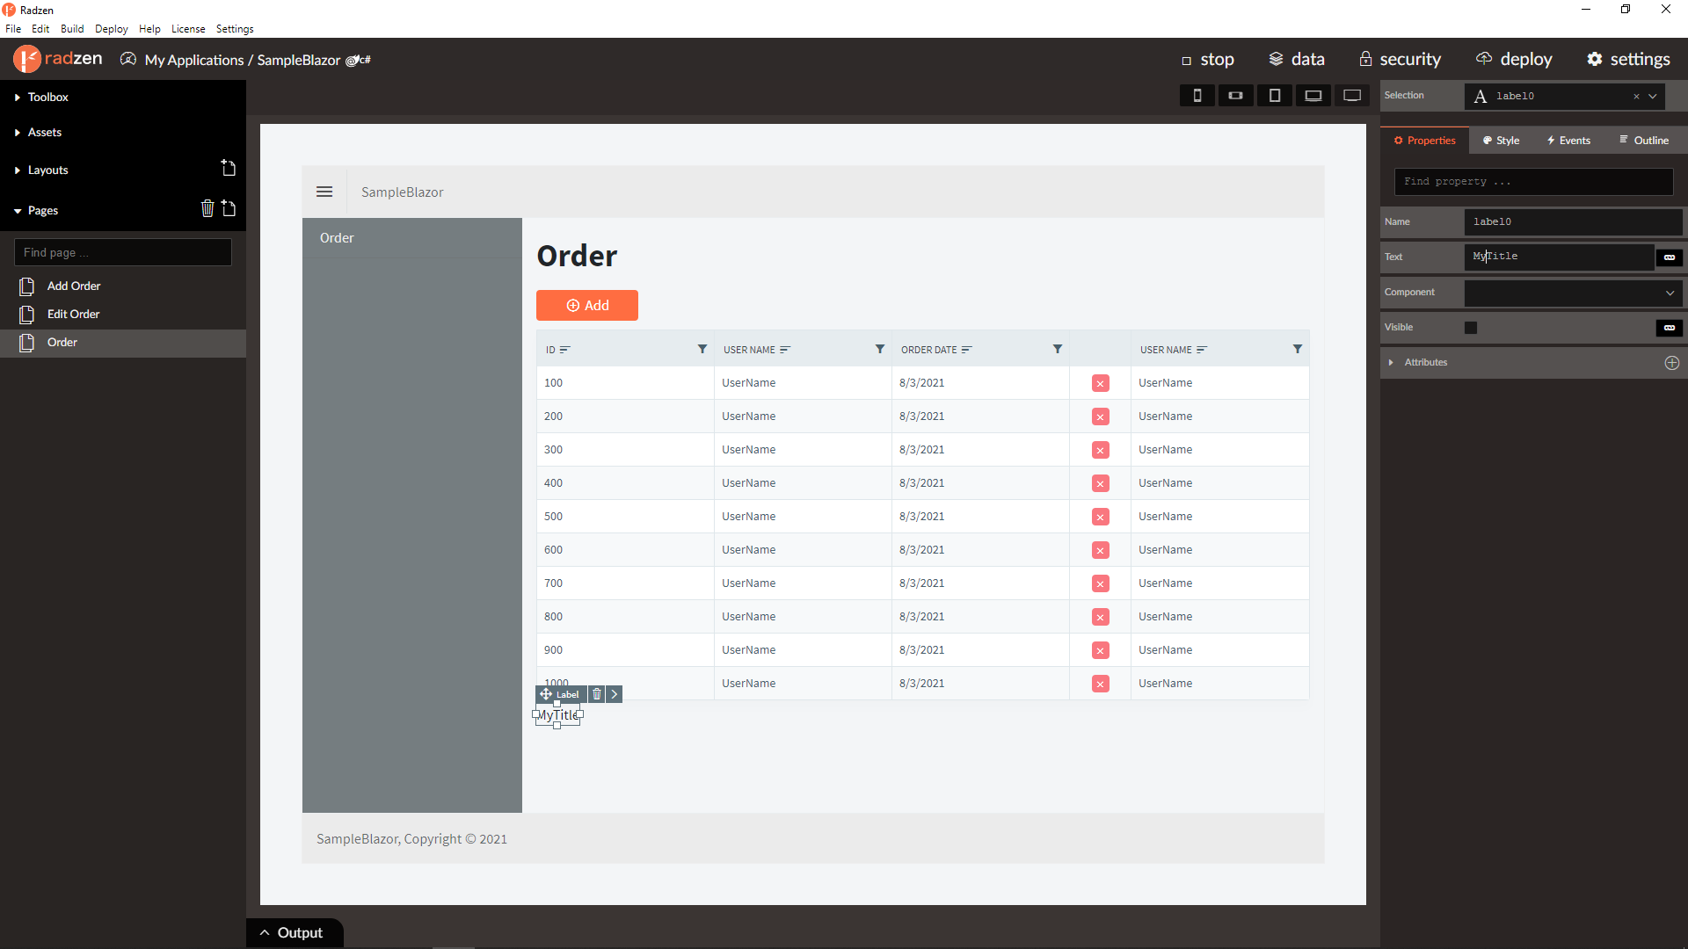This screenshot has width=1688, height=949.
Task: Toggle binding mode for the Text property
Action: tap(1668, 257)
